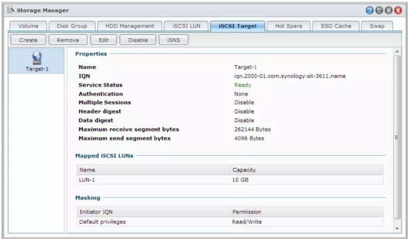This screenshot has height=239, width=408.
Task: Maximize window with plus round button
Action: click(389, 10)
